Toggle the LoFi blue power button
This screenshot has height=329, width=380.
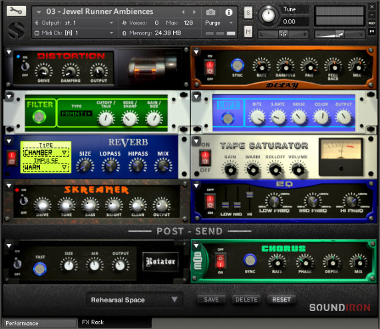pos(228,118)
